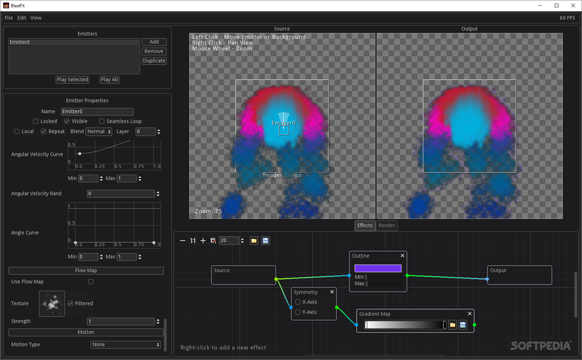
Task: Click the Symmetry node output connector
Action: 337,307
